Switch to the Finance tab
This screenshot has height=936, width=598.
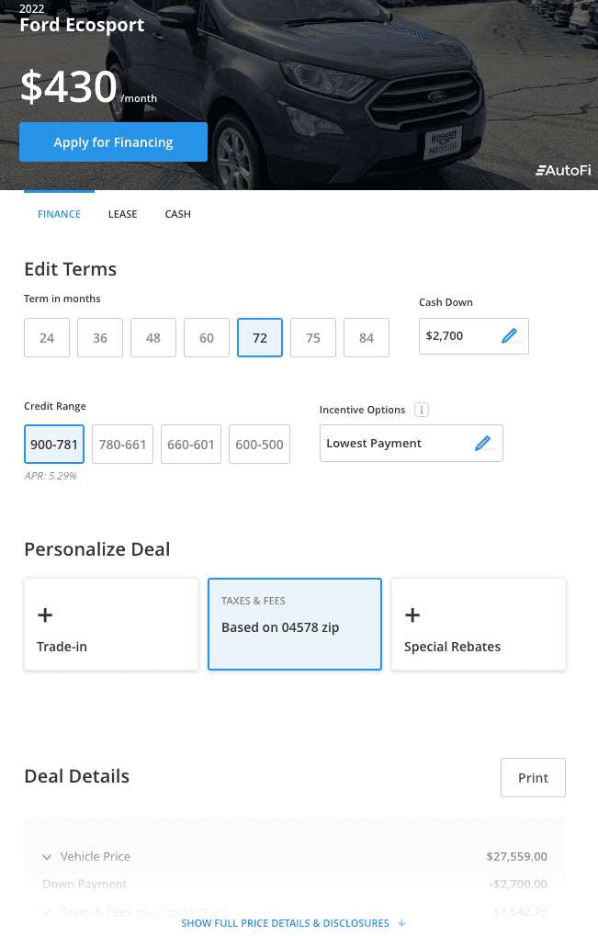tap(59, 214)
